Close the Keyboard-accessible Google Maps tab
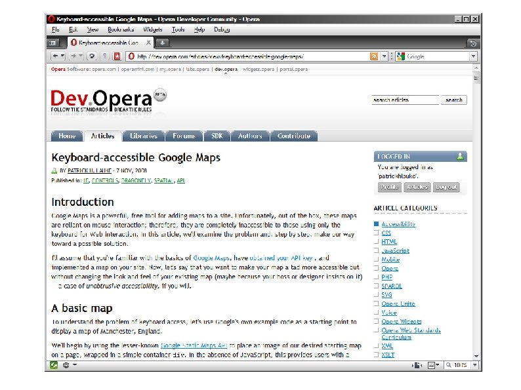 148,43
